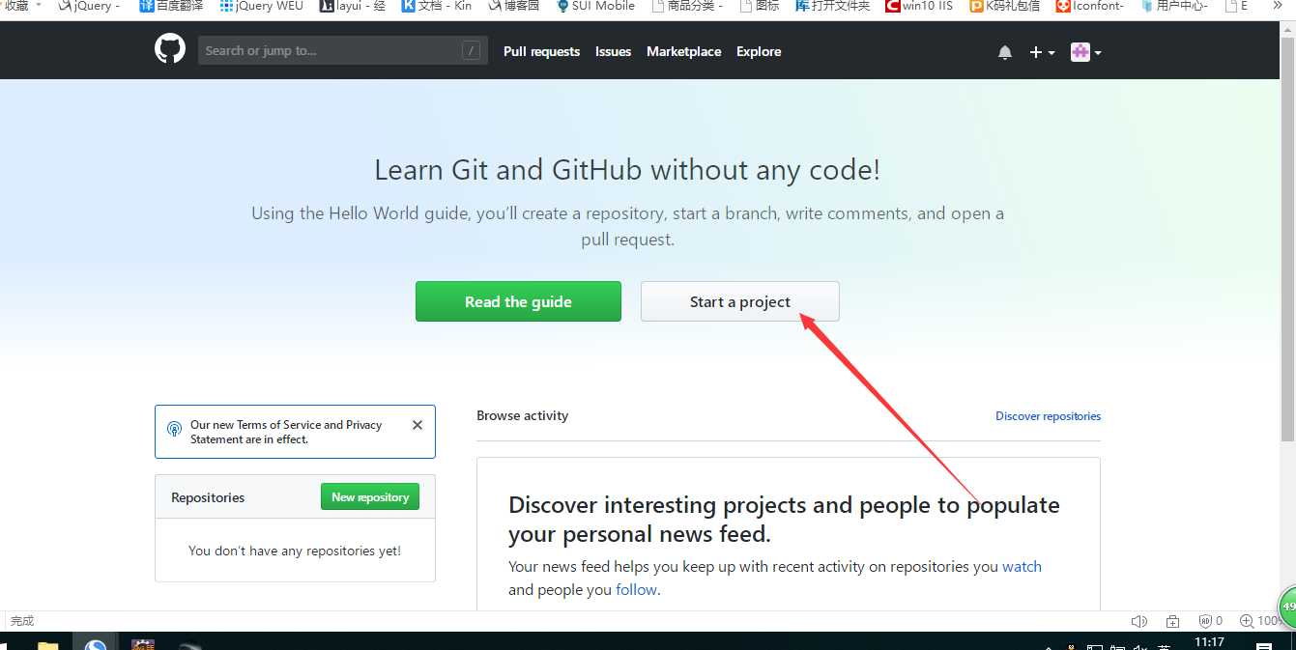Screen dimensions: 1296x650
Task: Focus the Search or jump to field
Action: tap(342, 51)
